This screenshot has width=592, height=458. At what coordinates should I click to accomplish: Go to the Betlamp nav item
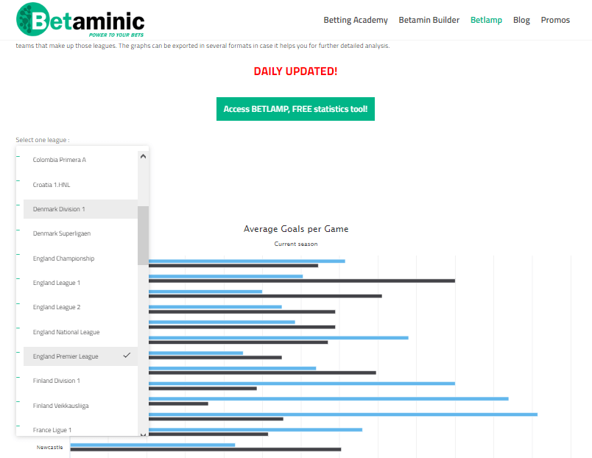point(486,20)
